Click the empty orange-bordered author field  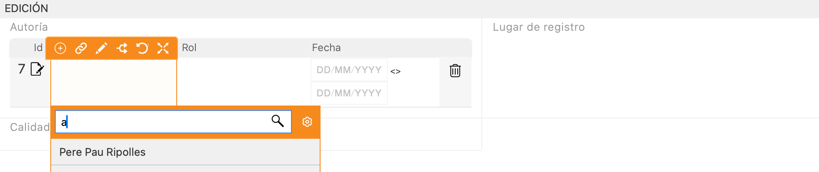click(x=114, y=82)
